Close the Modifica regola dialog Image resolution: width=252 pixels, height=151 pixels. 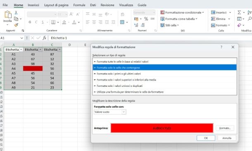click(233, 47)
